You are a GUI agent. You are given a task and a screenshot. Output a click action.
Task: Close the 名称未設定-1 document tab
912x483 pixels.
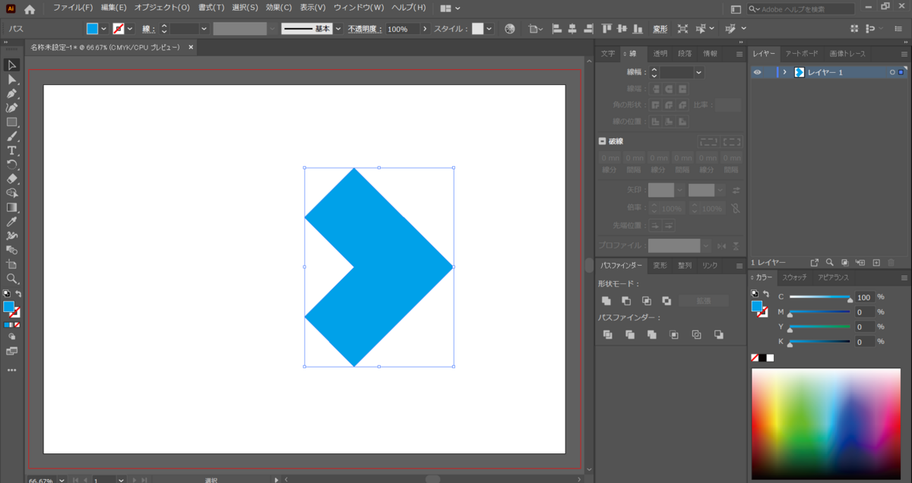click(x=191, y=47)
